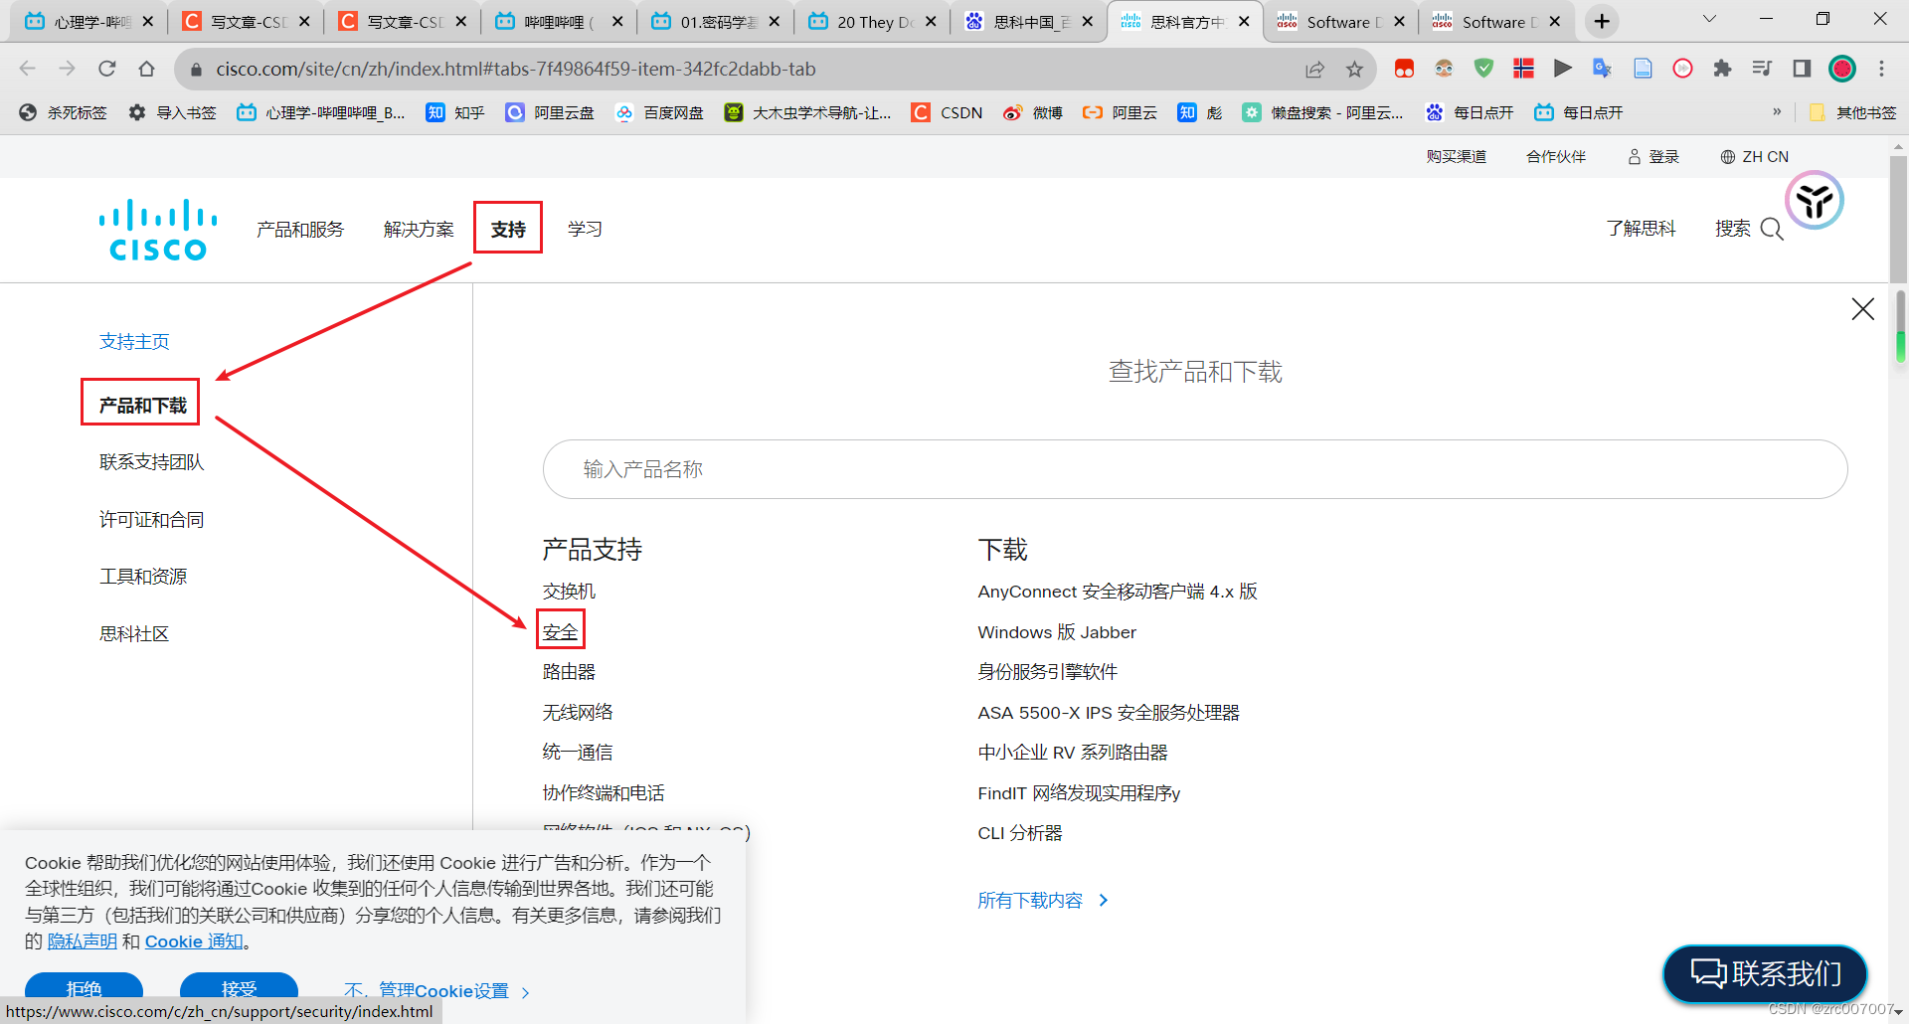Viewport: 1909px width, 1024px height.
Task: Go to 支持主页 link
Action: click(x=134, y=342)
